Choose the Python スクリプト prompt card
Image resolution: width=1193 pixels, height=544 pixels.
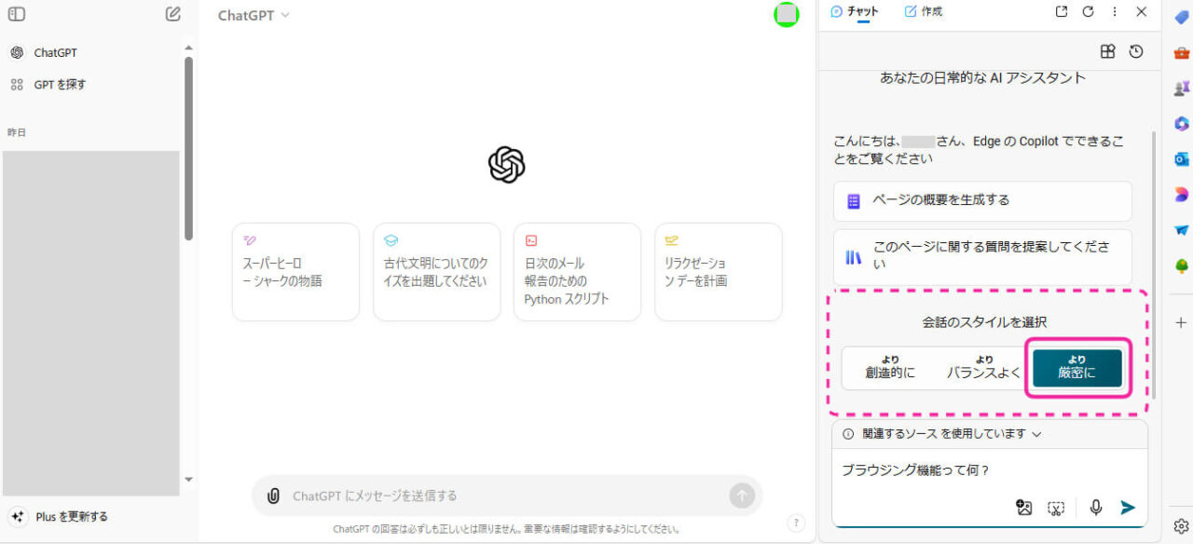577,272
